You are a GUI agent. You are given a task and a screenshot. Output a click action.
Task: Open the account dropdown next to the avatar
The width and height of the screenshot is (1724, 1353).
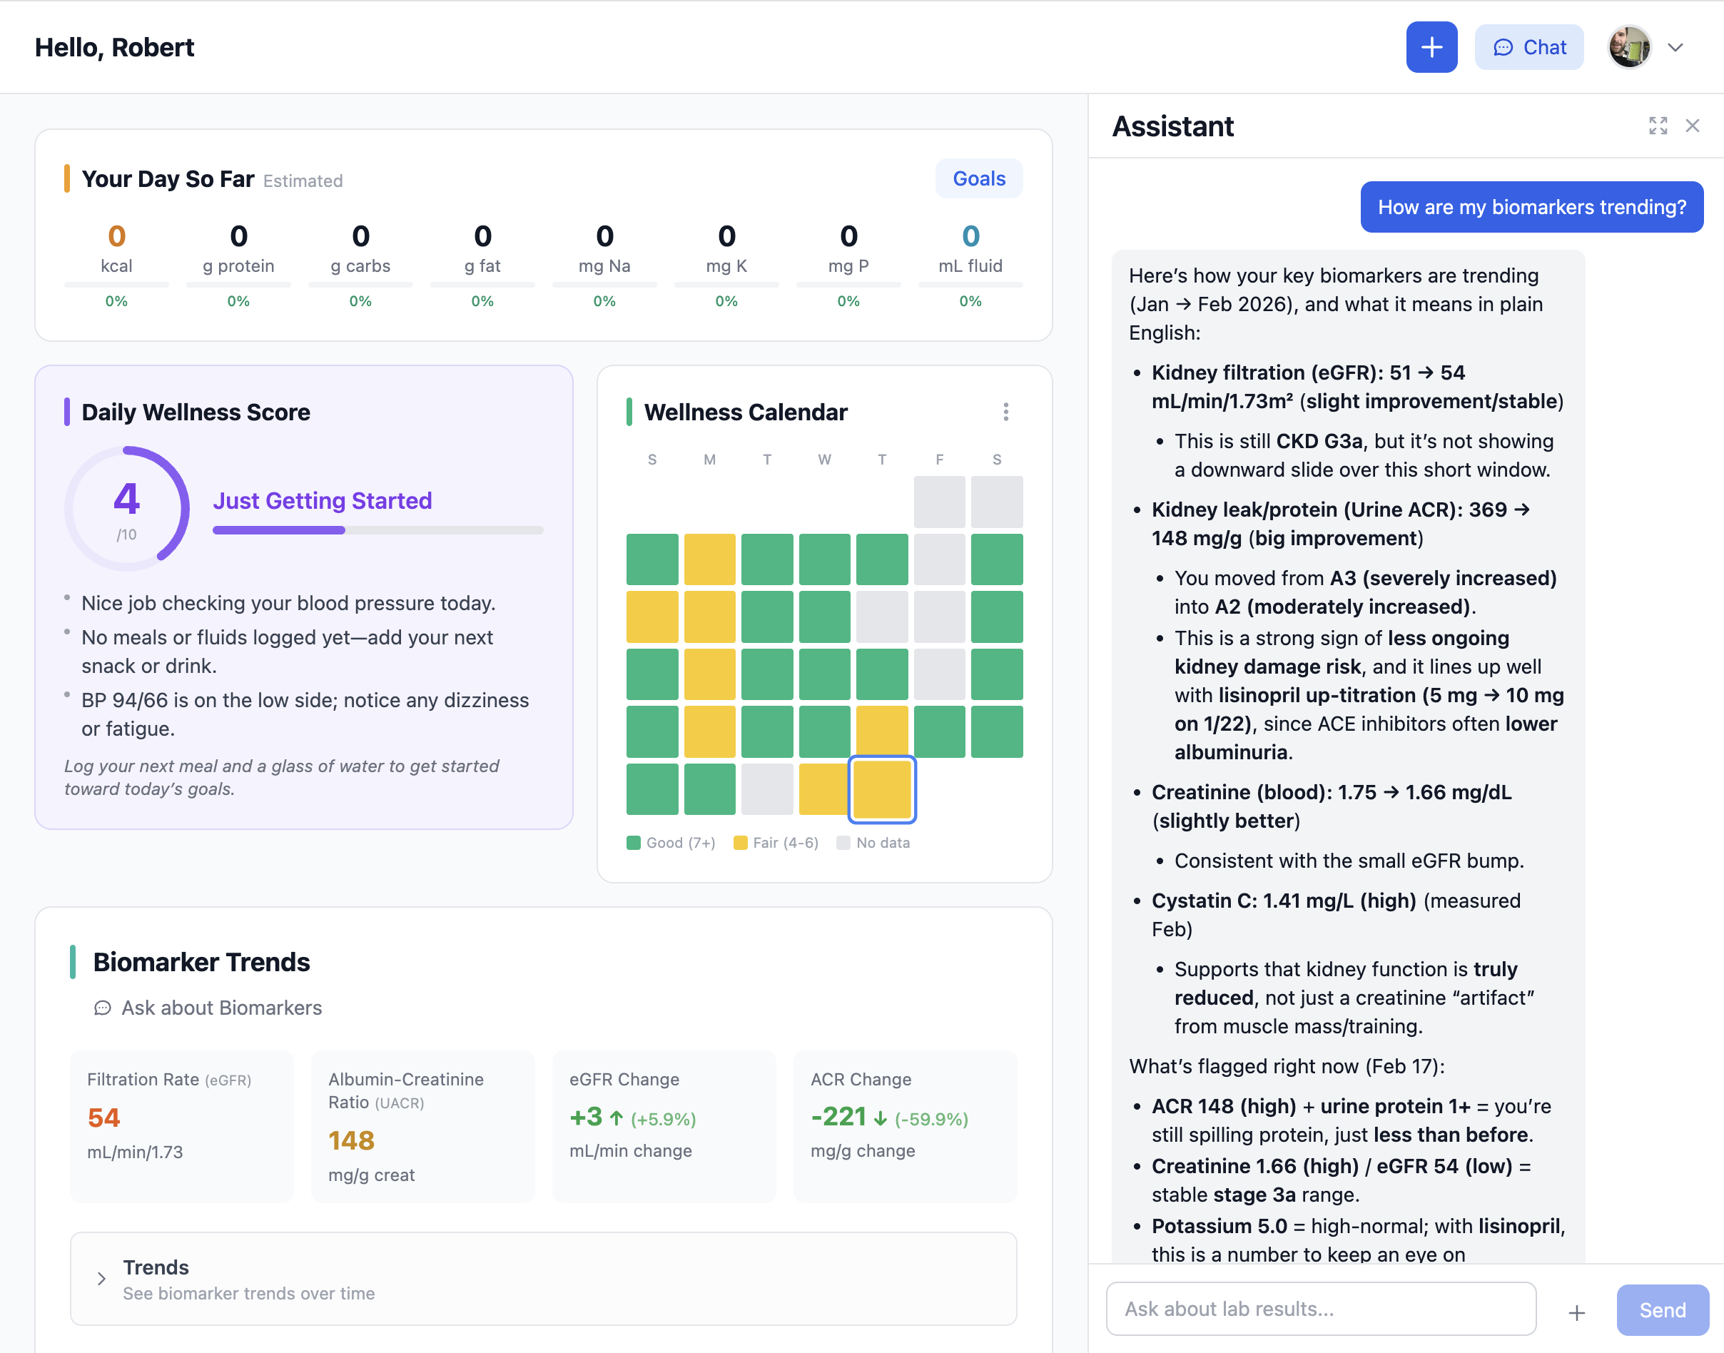point(1675,46)
